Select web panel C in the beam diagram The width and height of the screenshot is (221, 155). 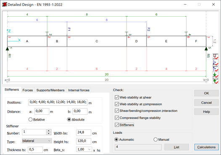[x=97, y=41]
